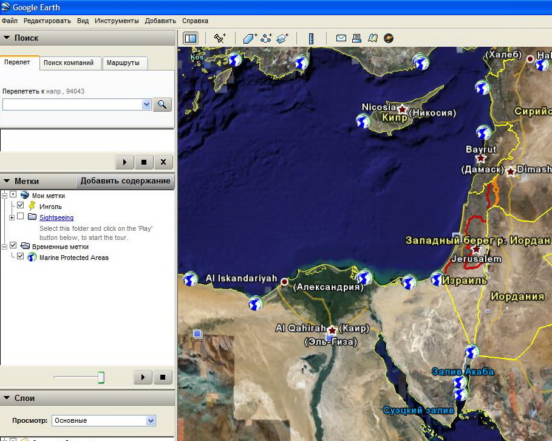The width and height of the screenshot is (552, 441).
Task: Uncheck the Инголь placemark checkbox
Action: click(21, 205)
